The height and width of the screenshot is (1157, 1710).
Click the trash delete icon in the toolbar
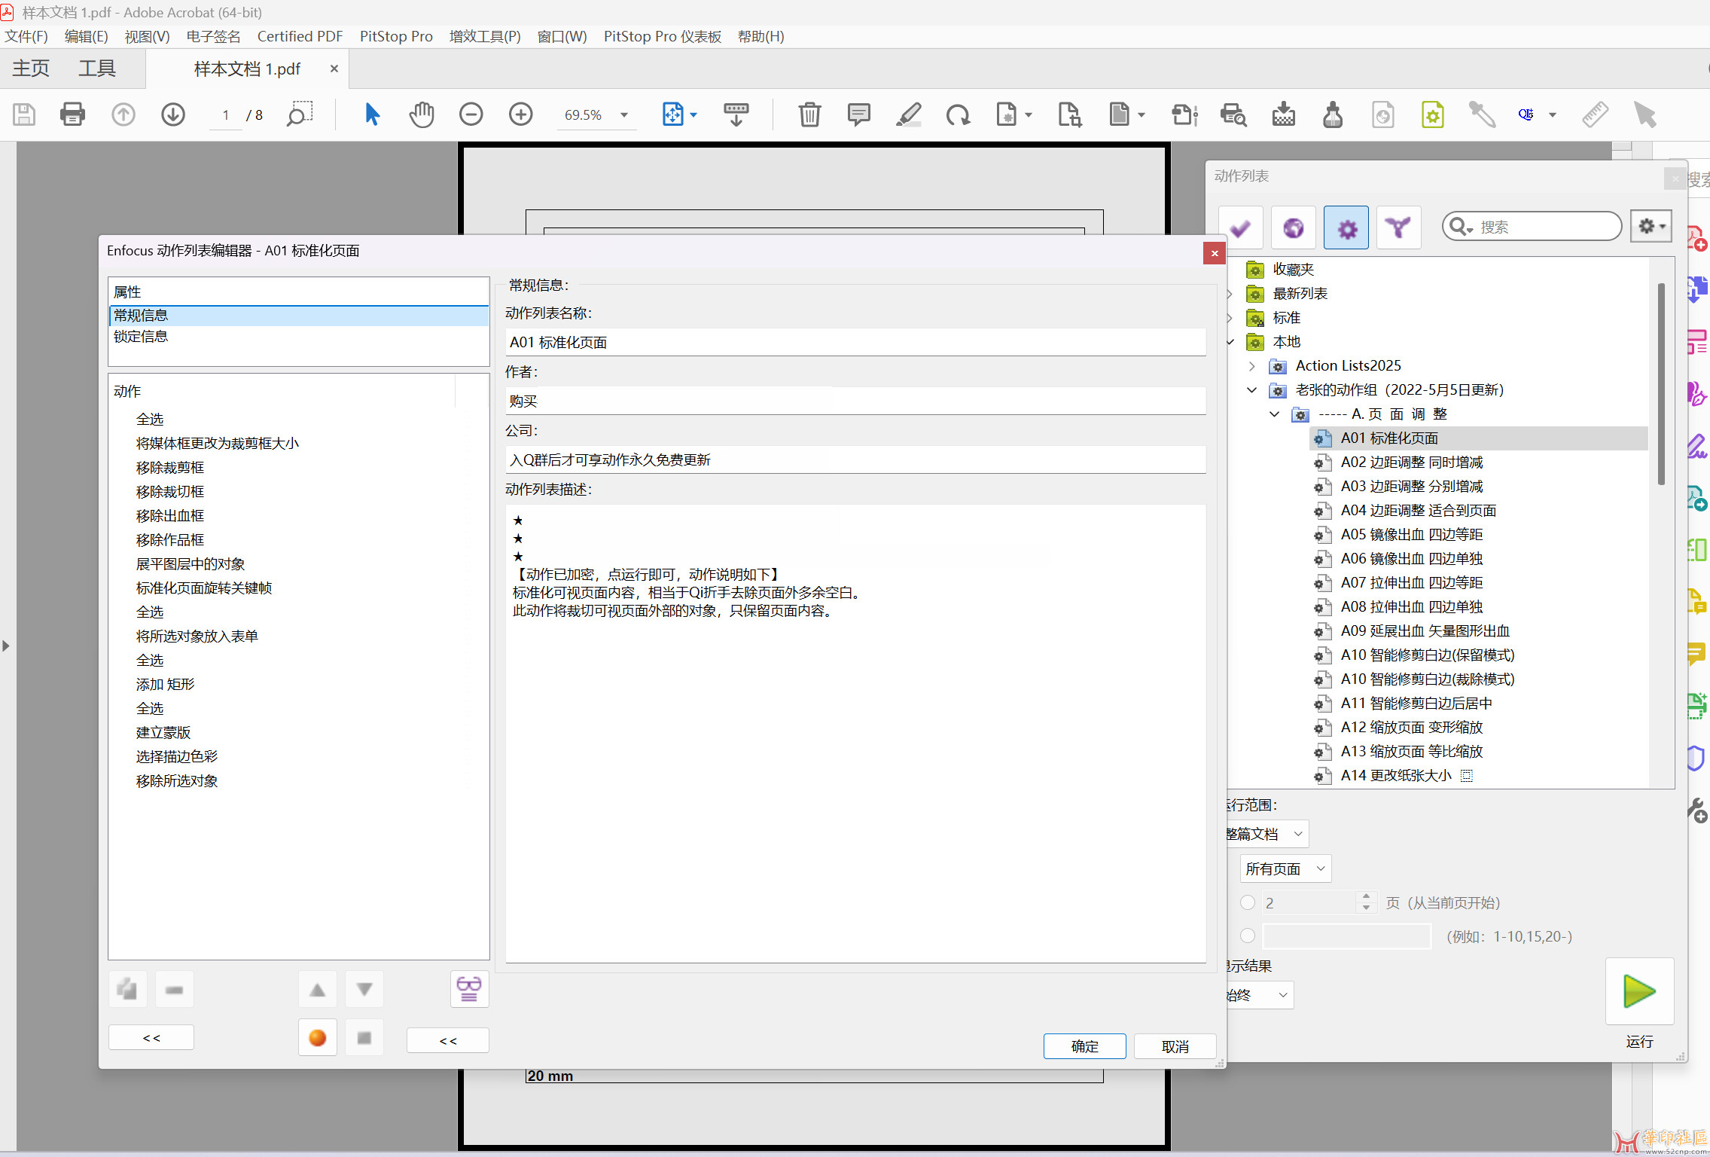point(809,114)
